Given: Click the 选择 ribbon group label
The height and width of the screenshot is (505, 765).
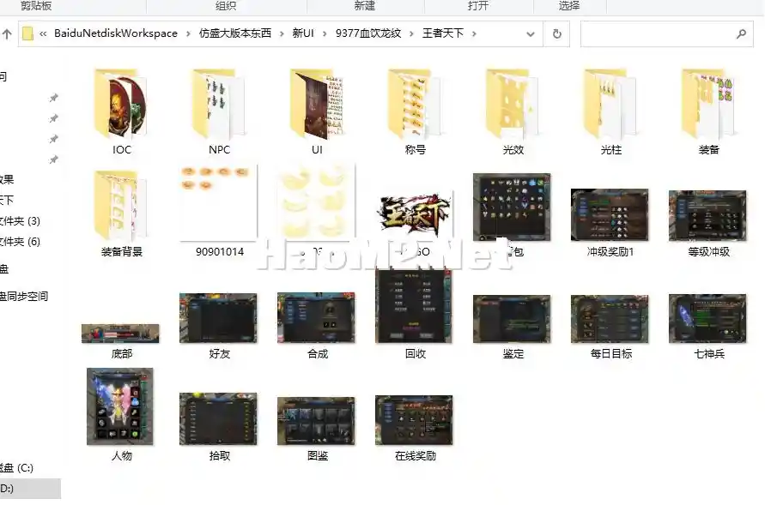Looking at the screenshot, I should click(569, 6).
